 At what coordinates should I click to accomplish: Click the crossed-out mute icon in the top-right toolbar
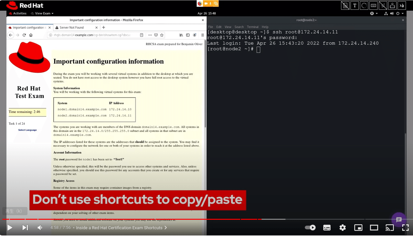[383, 5]
